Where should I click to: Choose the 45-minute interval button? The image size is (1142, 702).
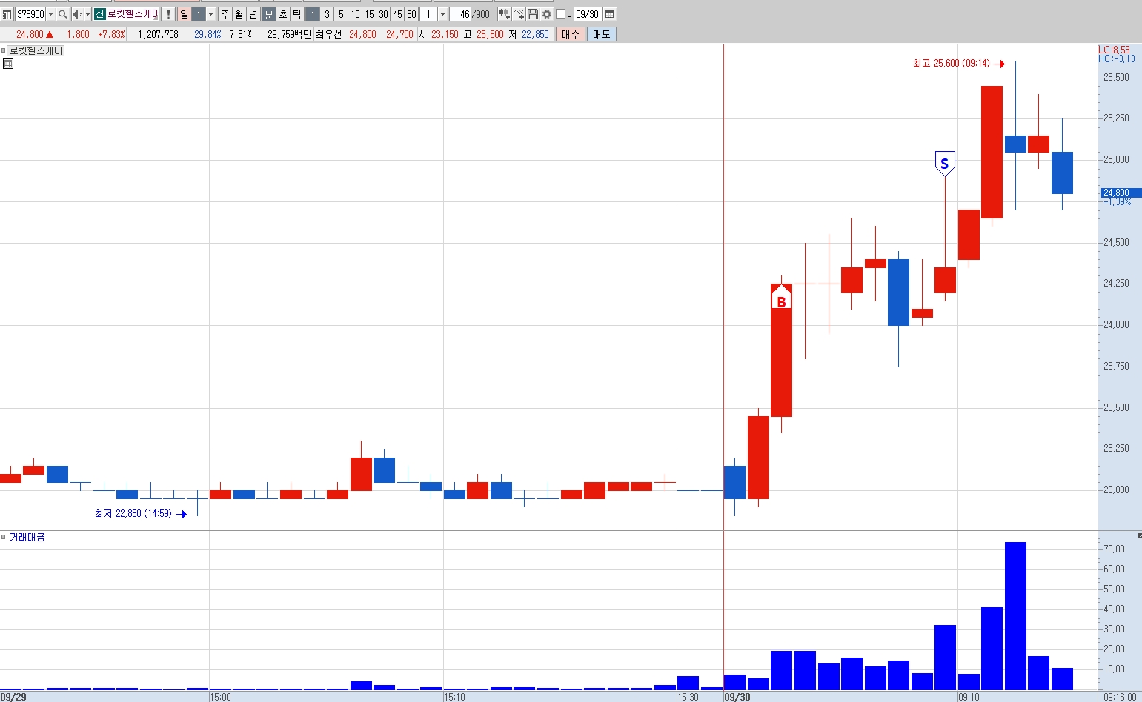[x=397, y=14]
